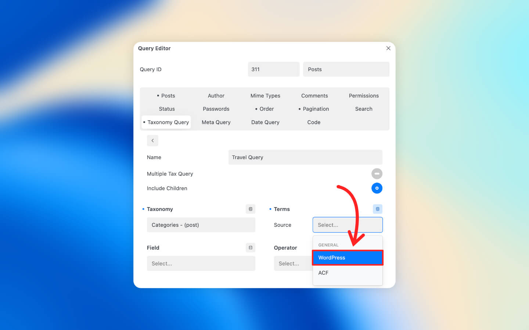Screen dimensions: 529x330
Task: Click dynamic data icon beside Field
Action: click(x=251, y=248)
